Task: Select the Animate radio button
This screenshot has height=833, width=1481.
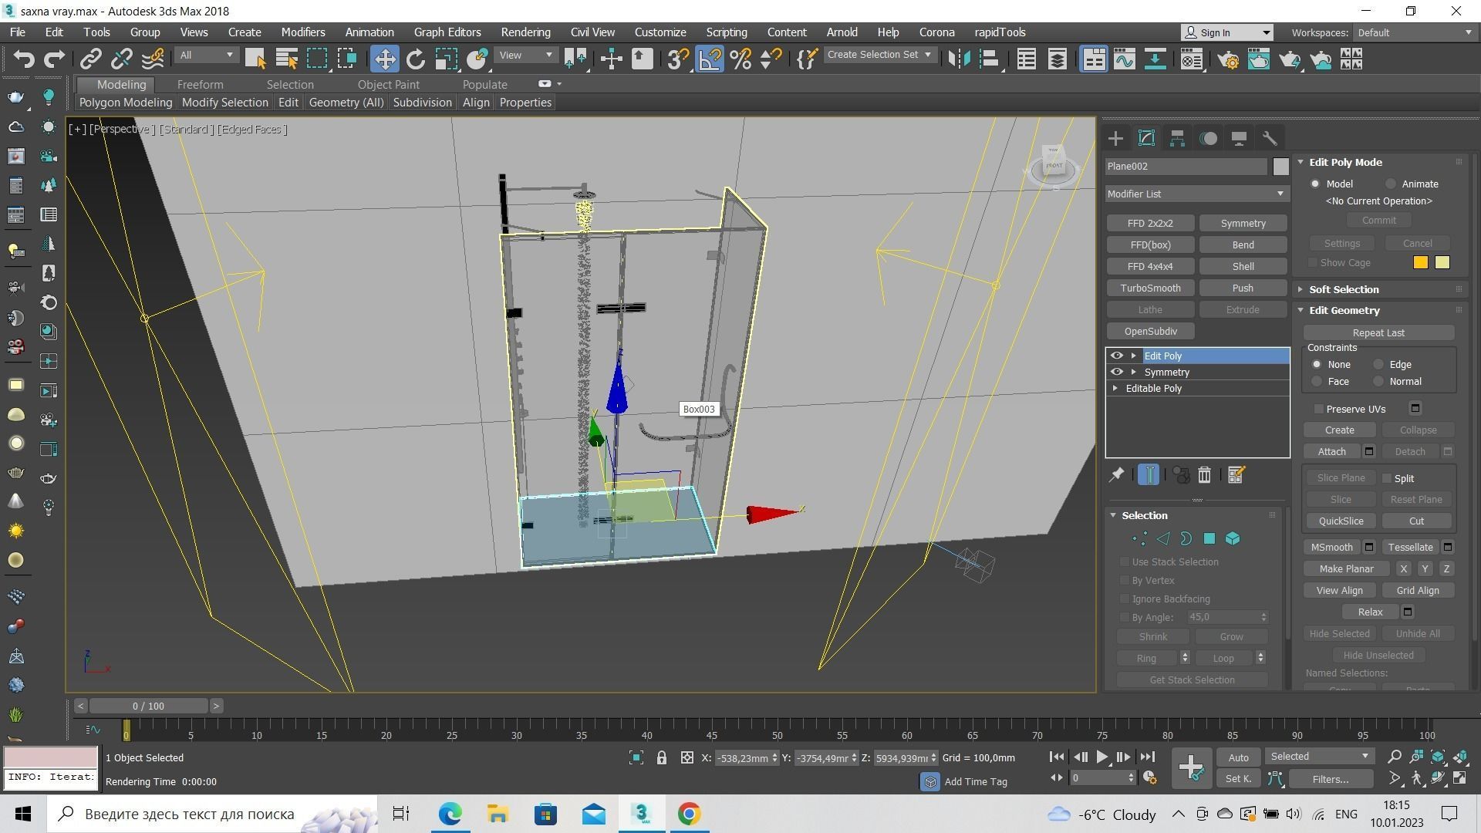Action: tap(1390, 184)
